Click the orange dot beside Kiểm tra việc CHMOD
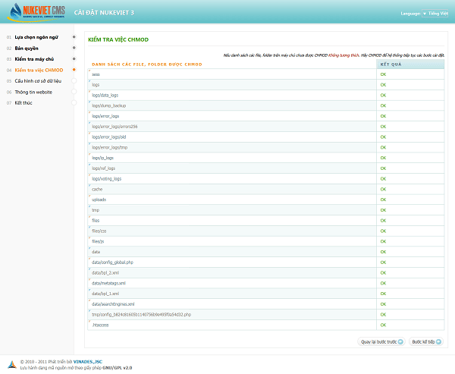455x374 pixels. [74, 70]
